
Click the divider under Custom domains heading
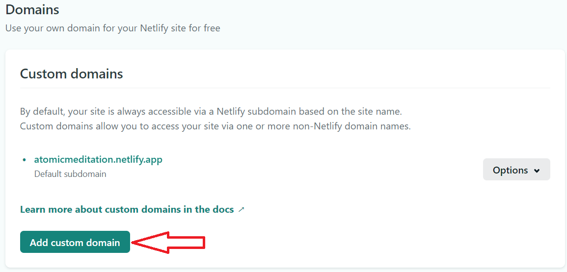(285, 88)
